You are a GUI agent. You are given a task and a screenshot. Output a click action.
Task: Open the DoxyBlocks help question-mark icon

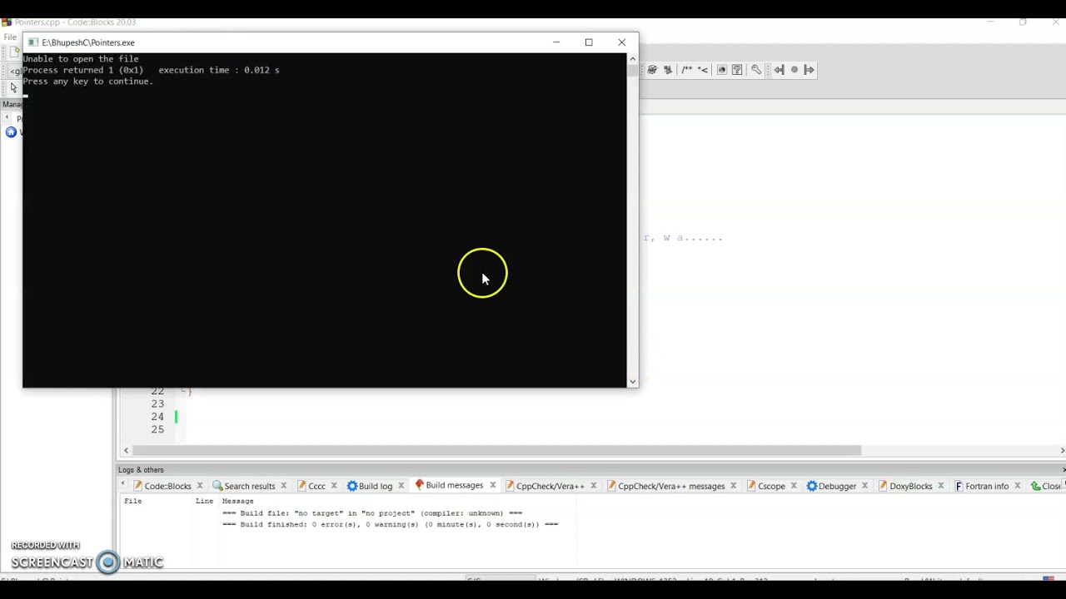[737, 70]
